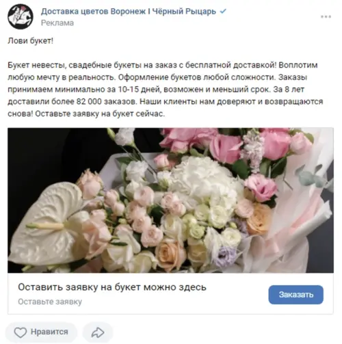Screen dimensions: 342x344
Task: Click the peach rose at the photo's bottom
Action: coord(170,255)
